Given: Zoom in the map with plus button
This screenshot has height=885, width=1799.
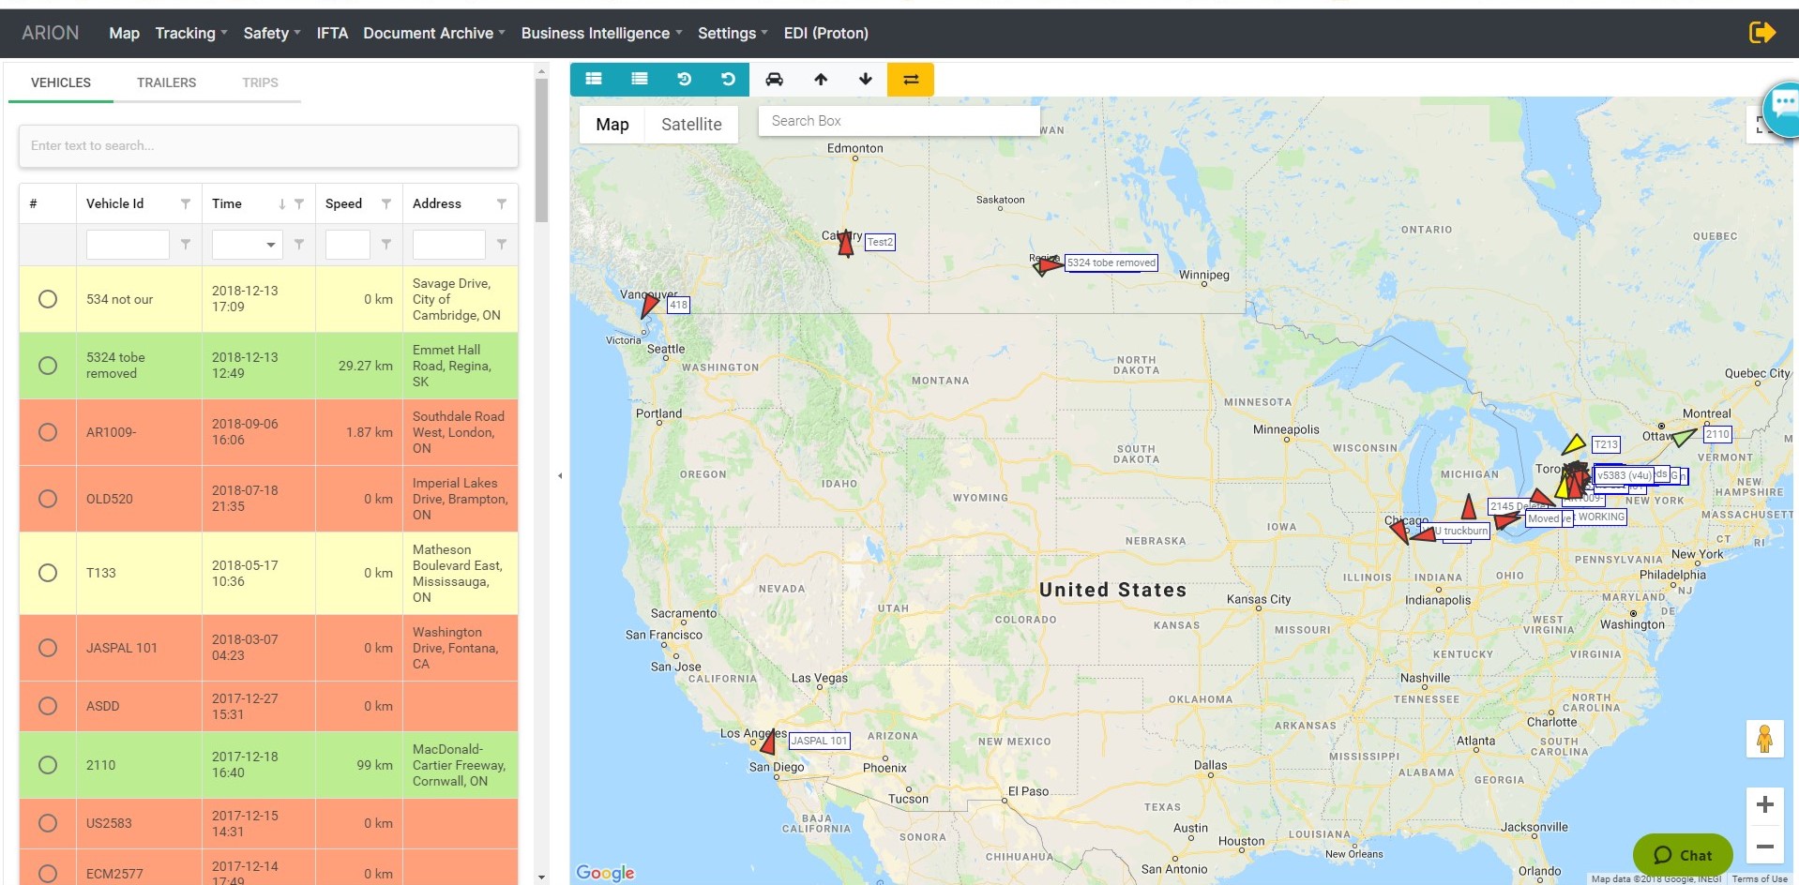Looking at the screenshot, I should 1764,804.
